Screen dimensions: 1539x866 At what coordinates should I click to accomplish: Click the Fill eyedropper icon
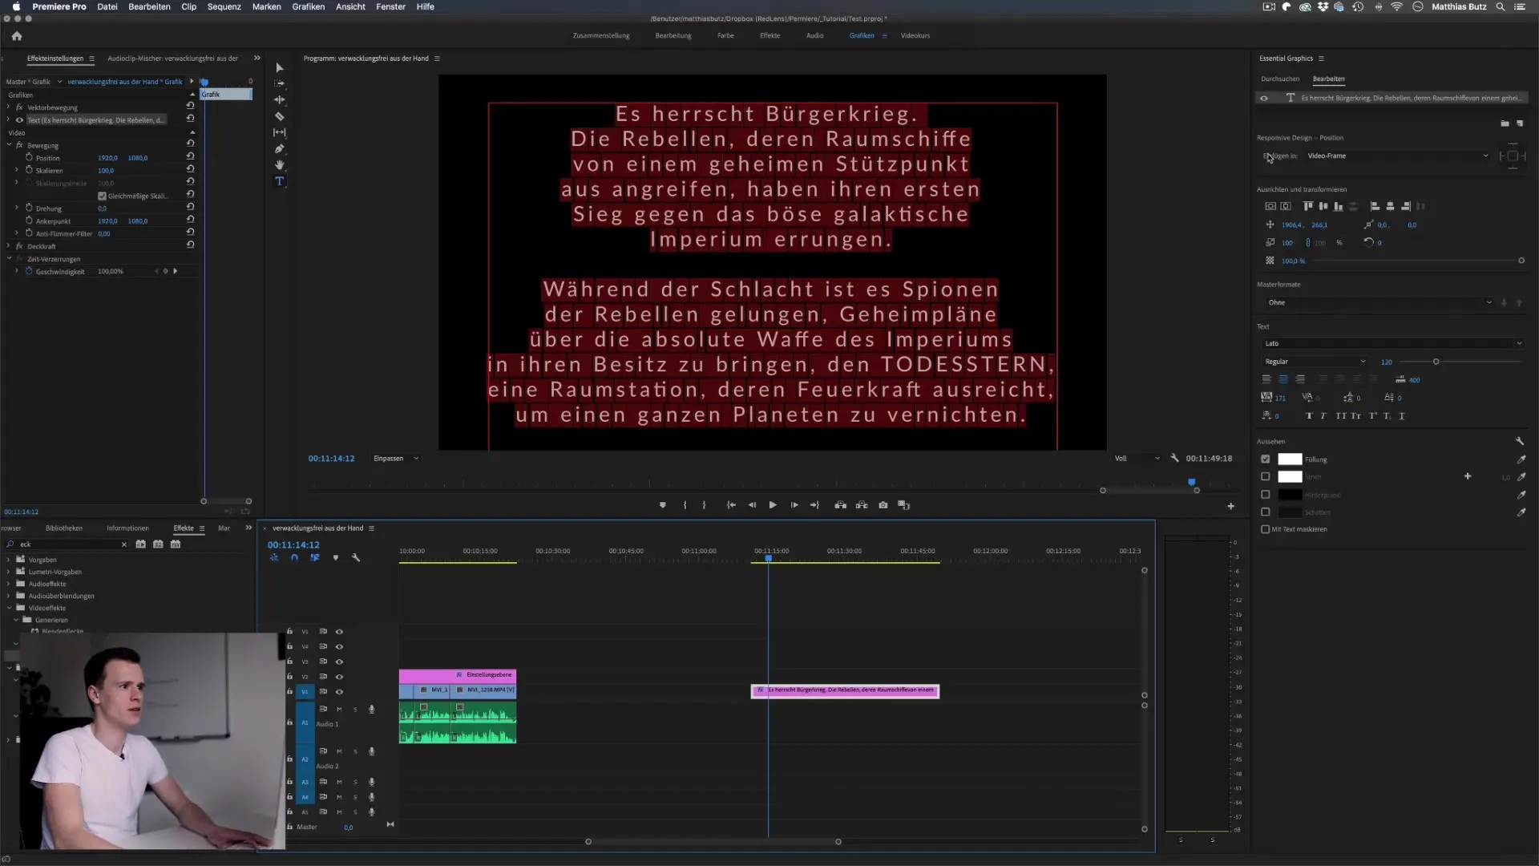(1521, 459)
